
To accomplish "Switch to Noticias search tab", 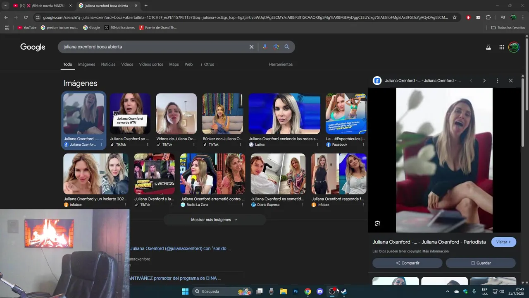I will coord(108,65).
